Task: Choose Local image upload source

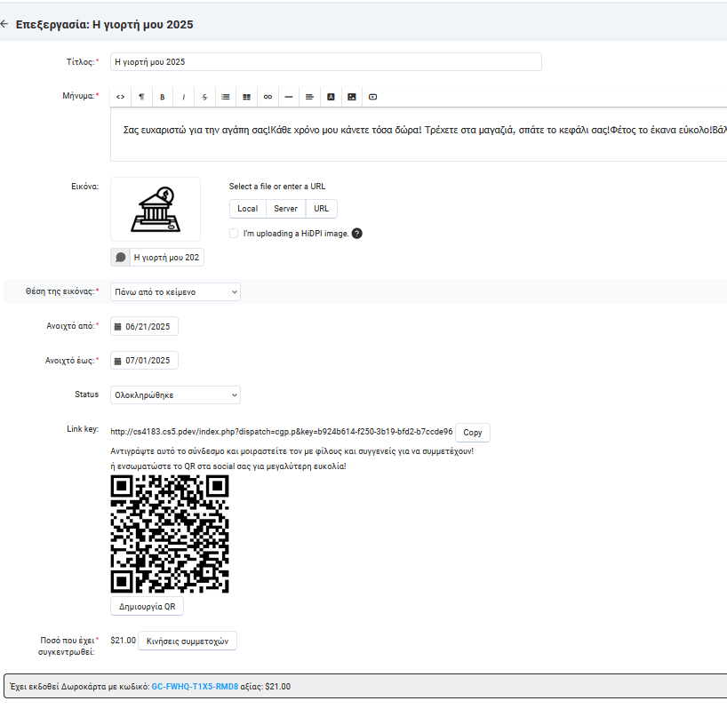Action: (248, 209)
